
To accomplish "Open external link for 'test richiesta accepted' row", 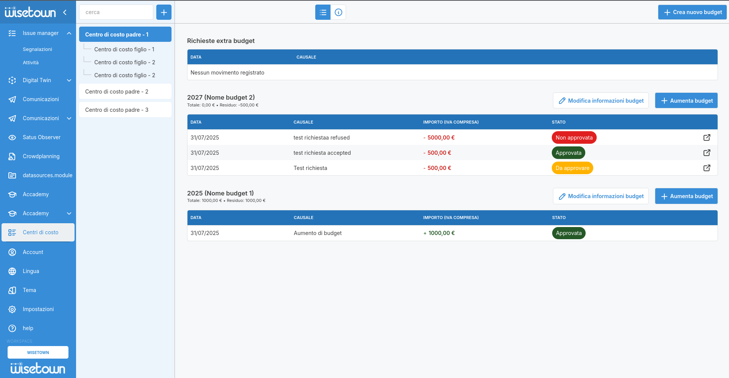I will pos(707,153).
